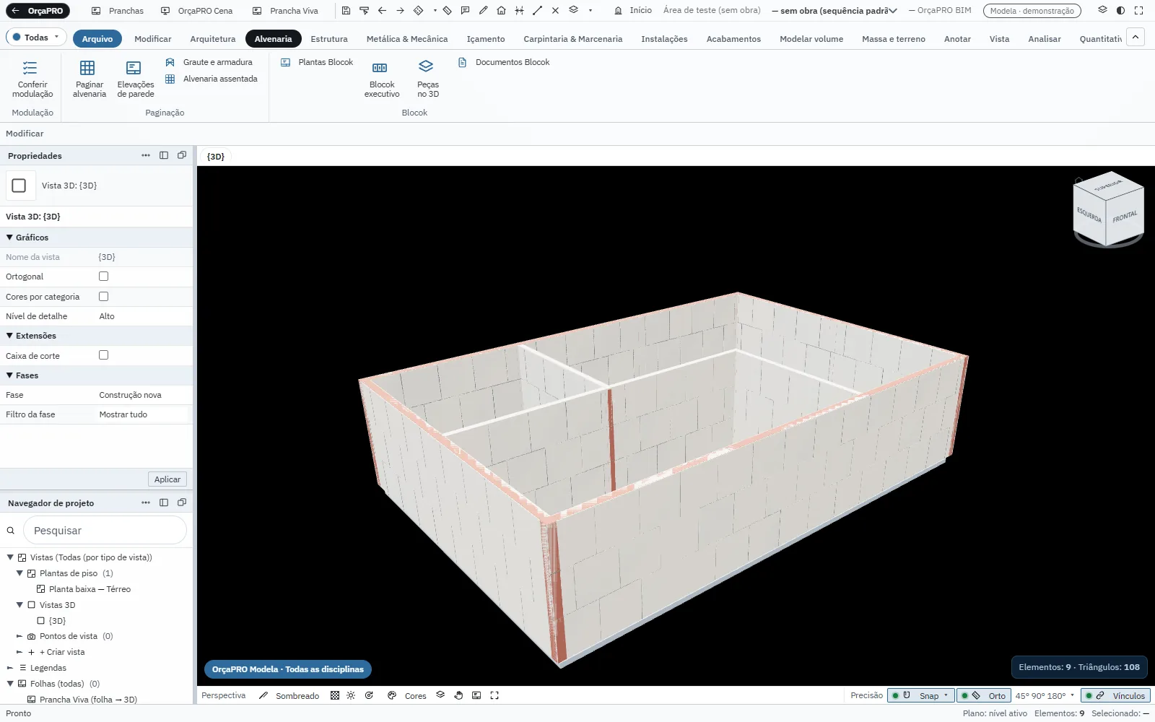Click the OrçaPRO back button
Viewport: 1155px width, 722px height.
pyautogui.click(x=38, y=11)
